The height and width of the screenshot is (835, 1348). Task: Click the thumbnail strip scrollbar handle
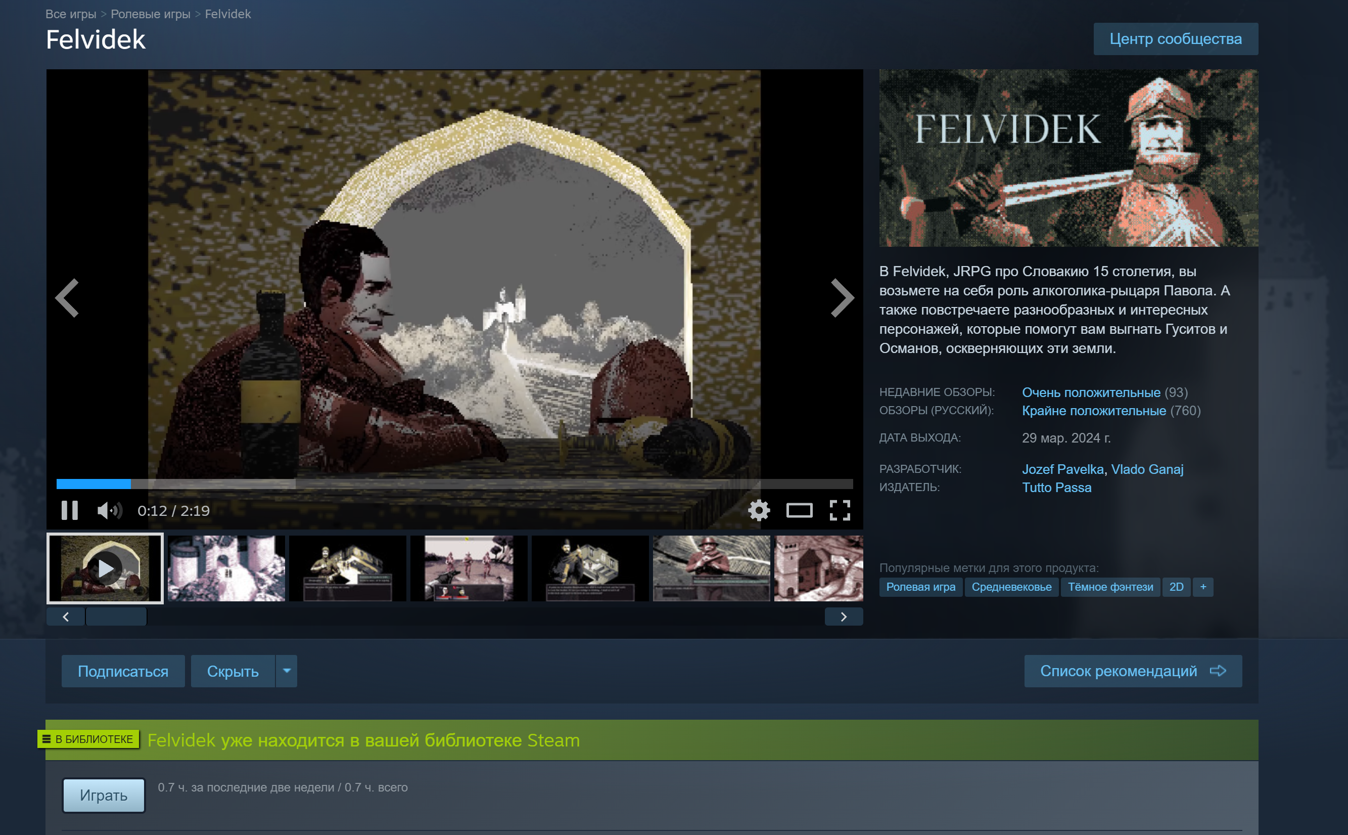click(x=116, y=617)
